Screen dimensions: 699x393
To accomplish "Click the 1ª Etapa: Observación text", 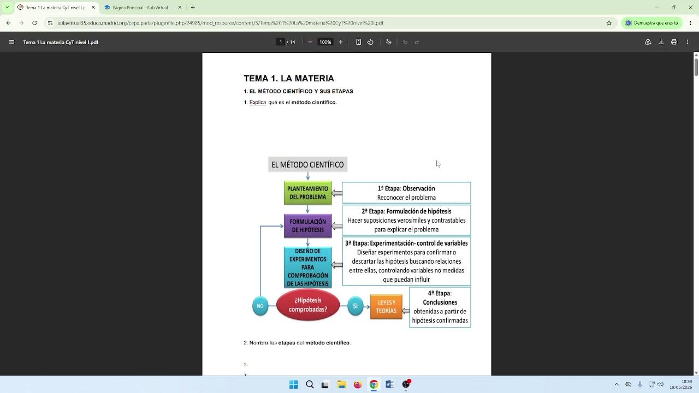I will tap(406, 188).
